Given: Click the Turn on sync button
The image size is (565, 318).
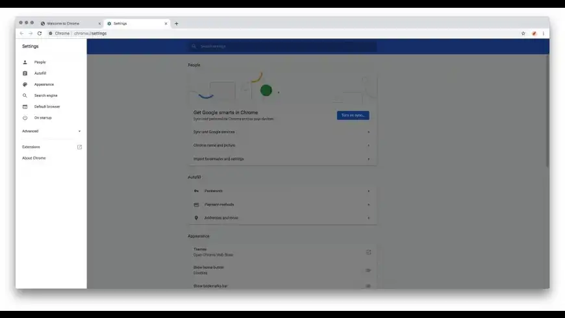Looking at the screenshot, I should (x=353, y=116).
